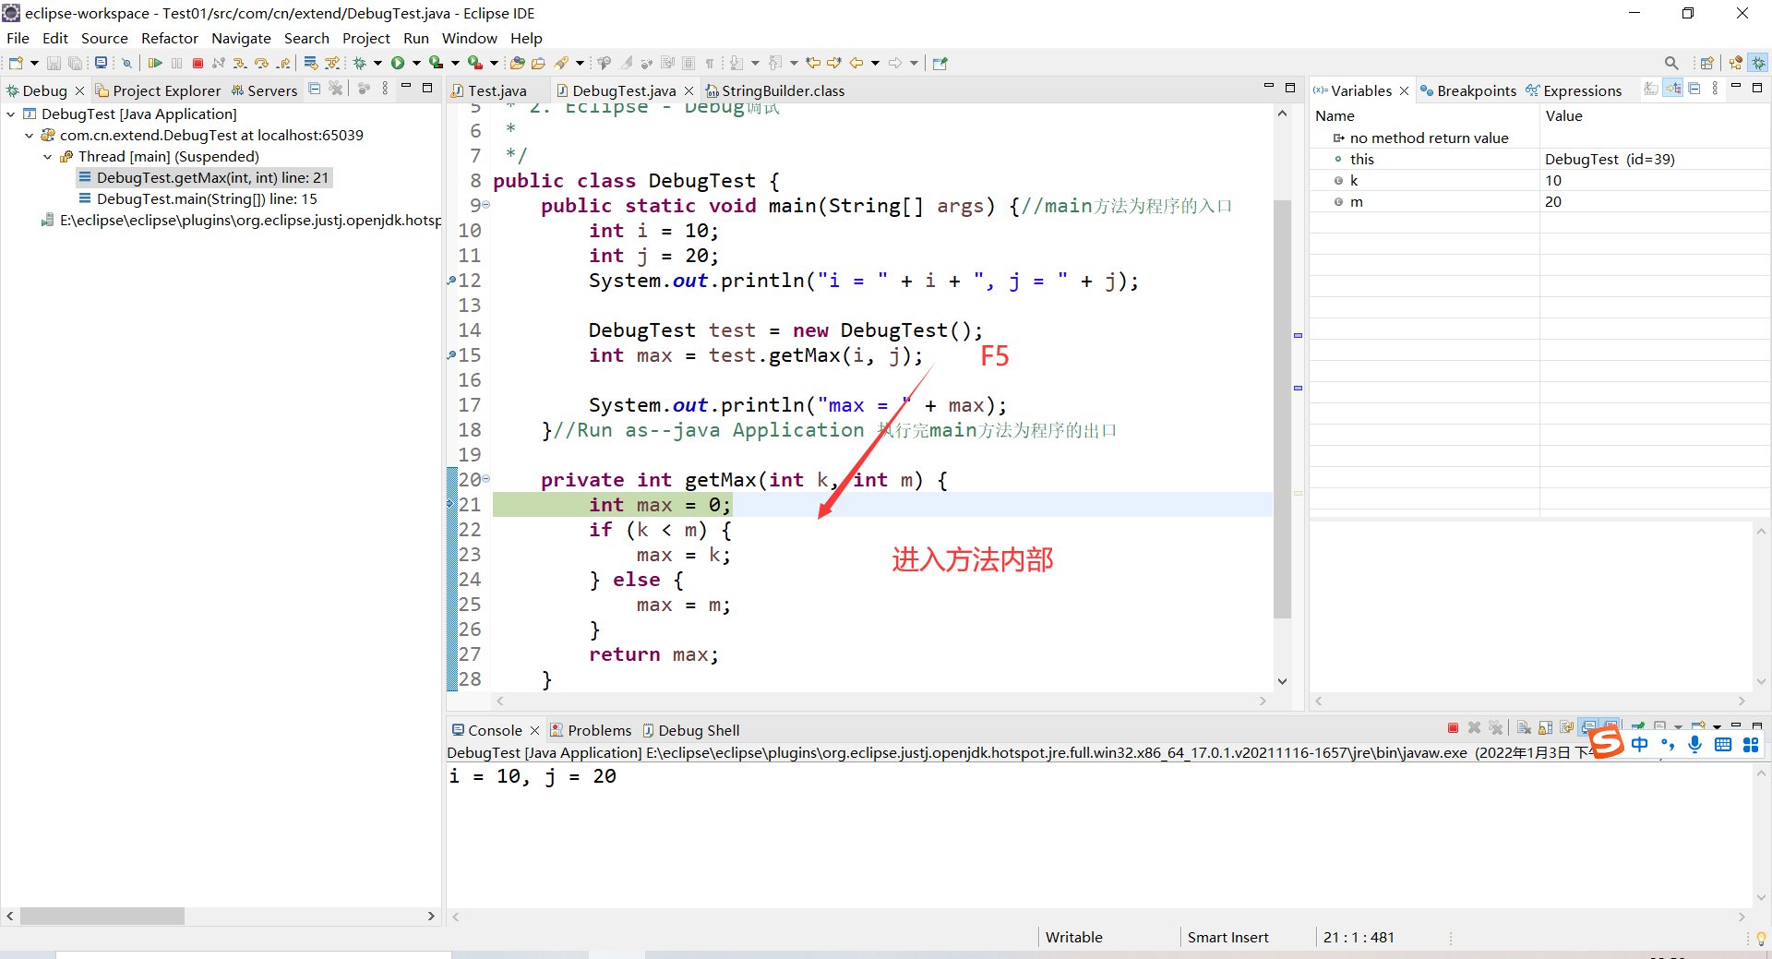Click the Smart Insert status bar indicator
1772x959 pixels.
click(1227, 937)
